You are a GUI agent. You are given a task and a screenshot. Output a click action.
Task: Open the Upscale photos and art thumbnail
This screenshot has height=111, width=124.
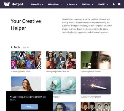(96, 60)
